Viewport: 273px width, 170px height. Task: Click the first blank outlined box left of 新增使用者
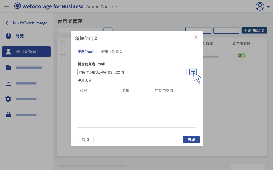[x=198, y=30]
